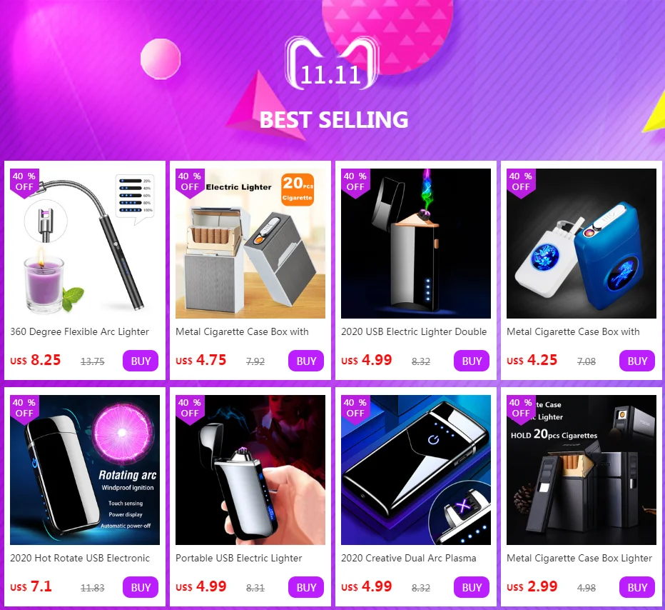665x610 pixels.
Task: Buy the US$ 2.99 cigarette case lighter
Action: click(637, 587)
